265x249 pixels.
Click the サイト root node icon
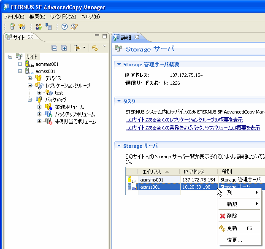pyautogui.click(x=19, y=56)
